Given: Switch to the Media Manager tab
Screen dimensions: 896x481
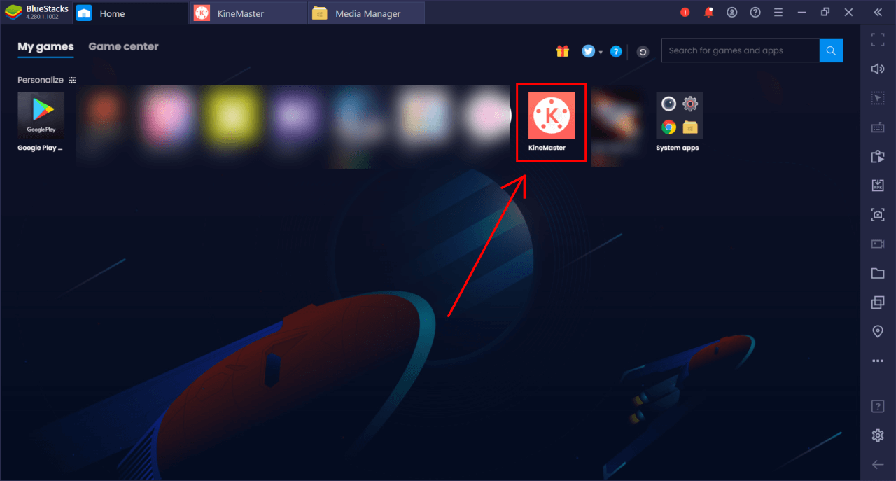Looking at the screenshot, I should 366,13.
